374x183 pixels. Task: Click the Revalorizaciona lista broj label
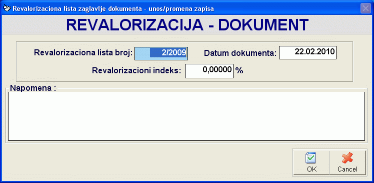(x=83, y=52)
